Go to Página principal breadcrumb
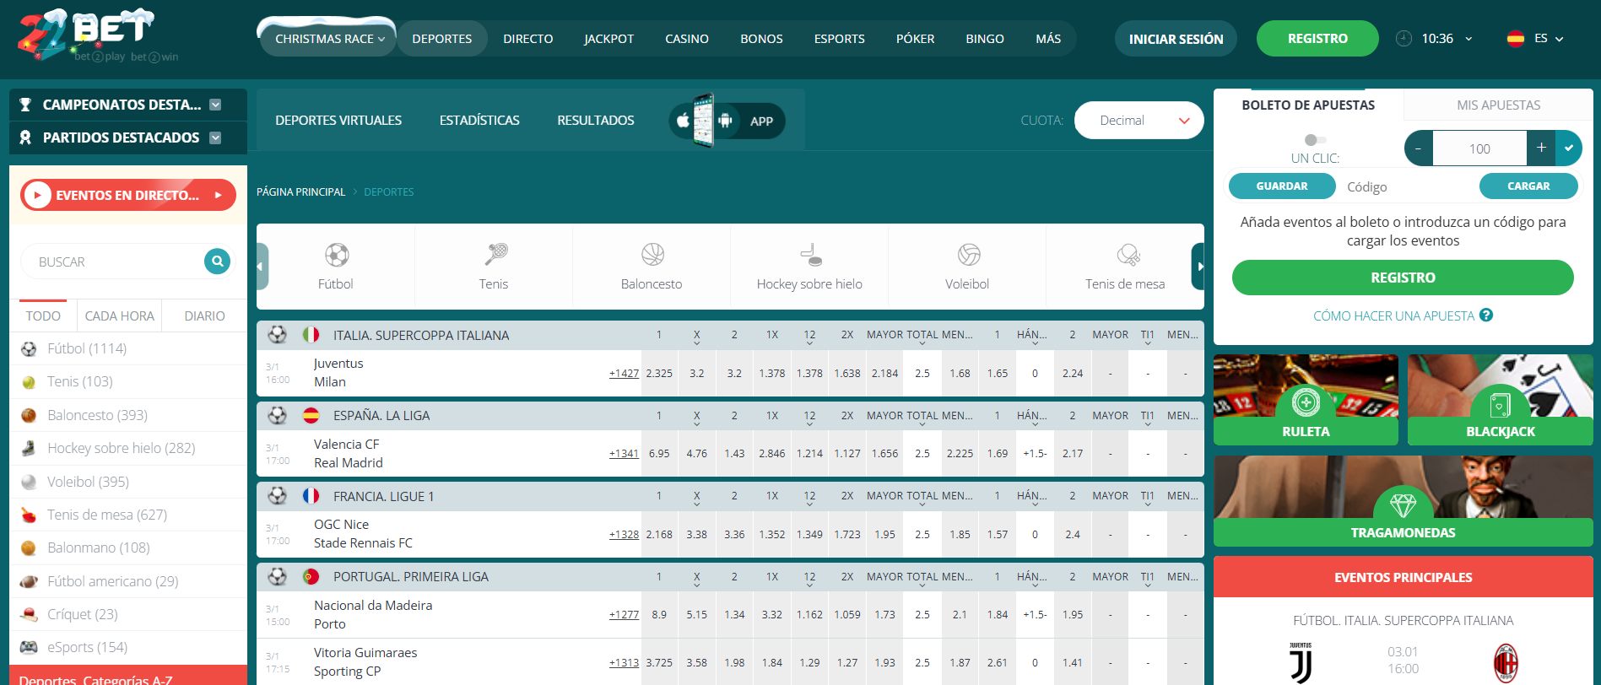Viewport: 1601px width, 685px height. pyautogui.click(x=301, y=192)
